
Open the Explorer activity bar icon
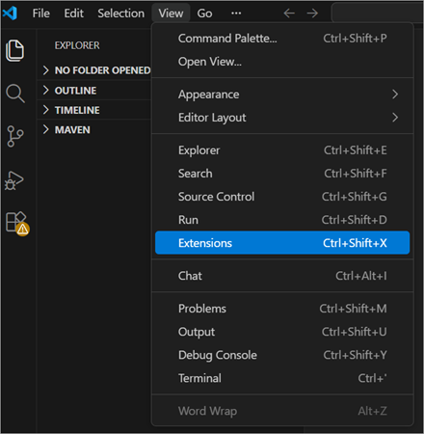(14, 50)
